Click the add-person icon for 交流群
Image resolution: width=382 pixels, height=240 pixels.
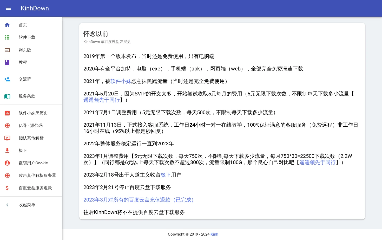tap(7, 79)
